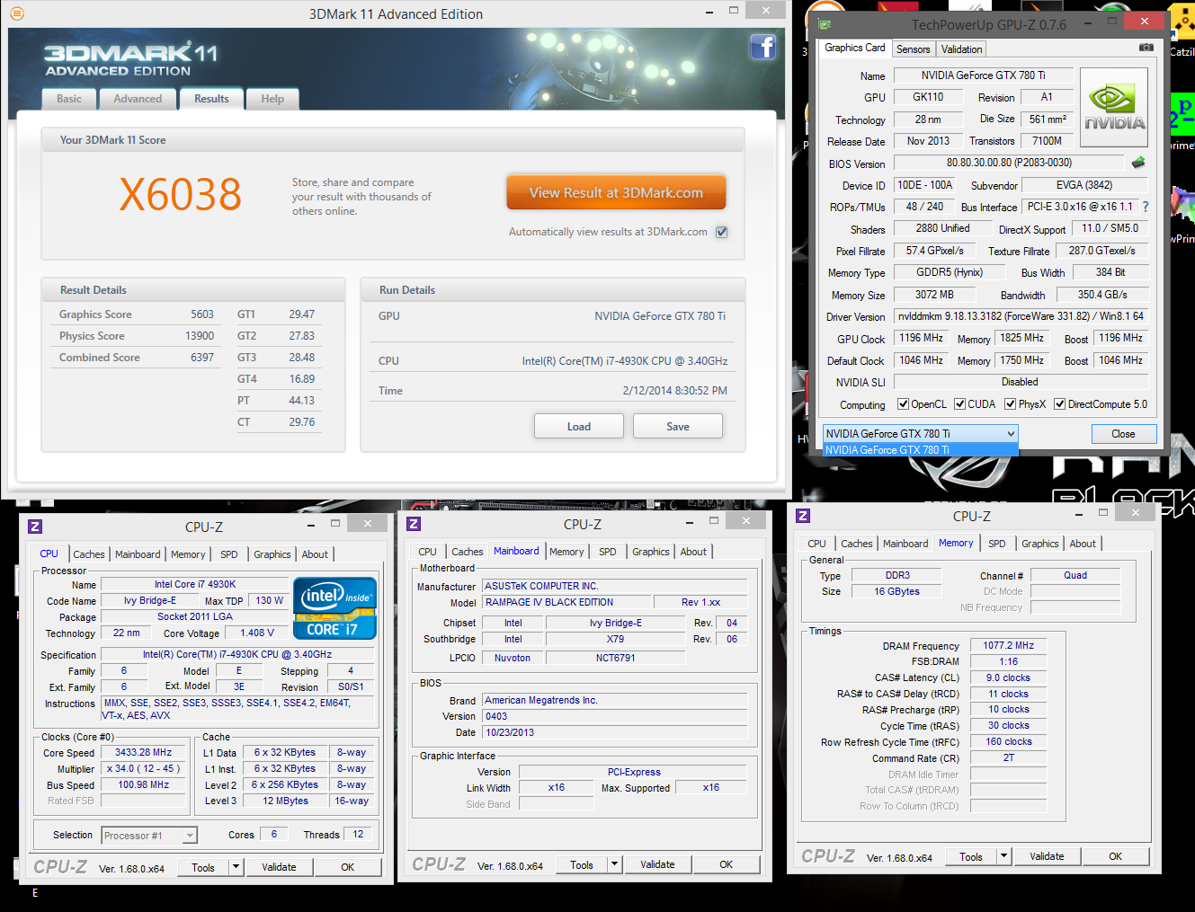Click the BIOS Version field in GPU-Z
This screenshot has height=912, width=1195.
click(x=1009, y=163)
